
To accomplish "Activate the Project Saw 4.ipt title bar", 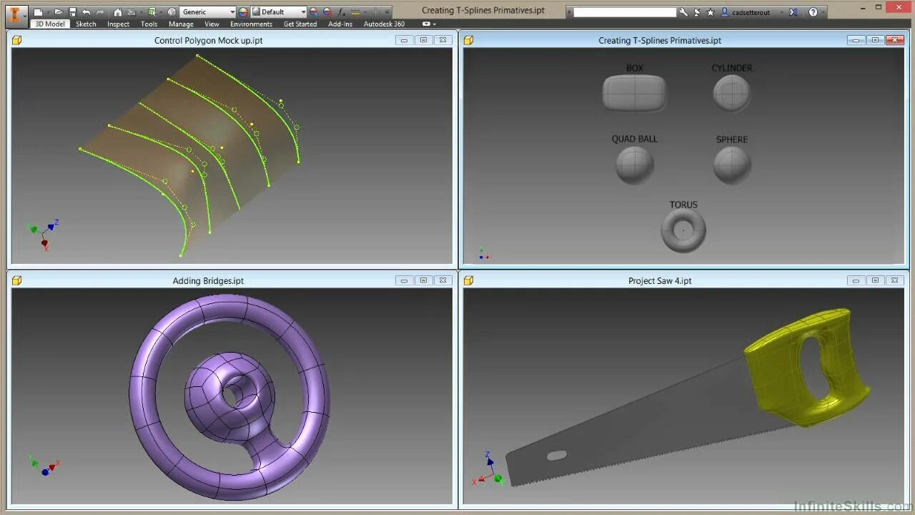I will click(660, 280).
